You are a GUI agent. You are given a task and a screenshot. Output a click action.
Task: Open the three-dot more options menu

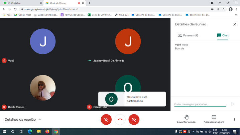point(234,120)
